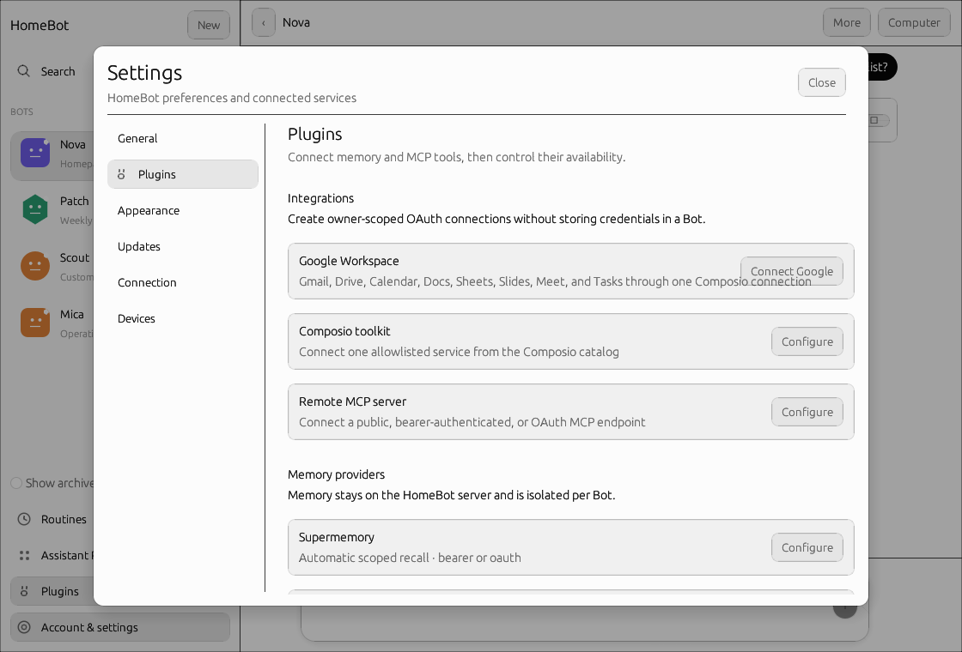Select Scout's orange round avatar
This screenshot has width=962, height=652.
(x=35, y=266)
